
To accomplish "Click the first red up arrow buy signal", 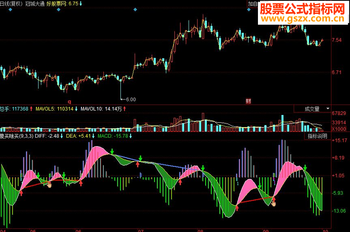I will coord(21,193).
